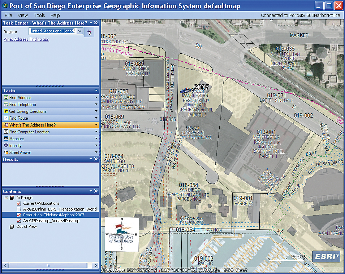
Task: Expand the Find Computer Location arrow
Action: (96, 132)
